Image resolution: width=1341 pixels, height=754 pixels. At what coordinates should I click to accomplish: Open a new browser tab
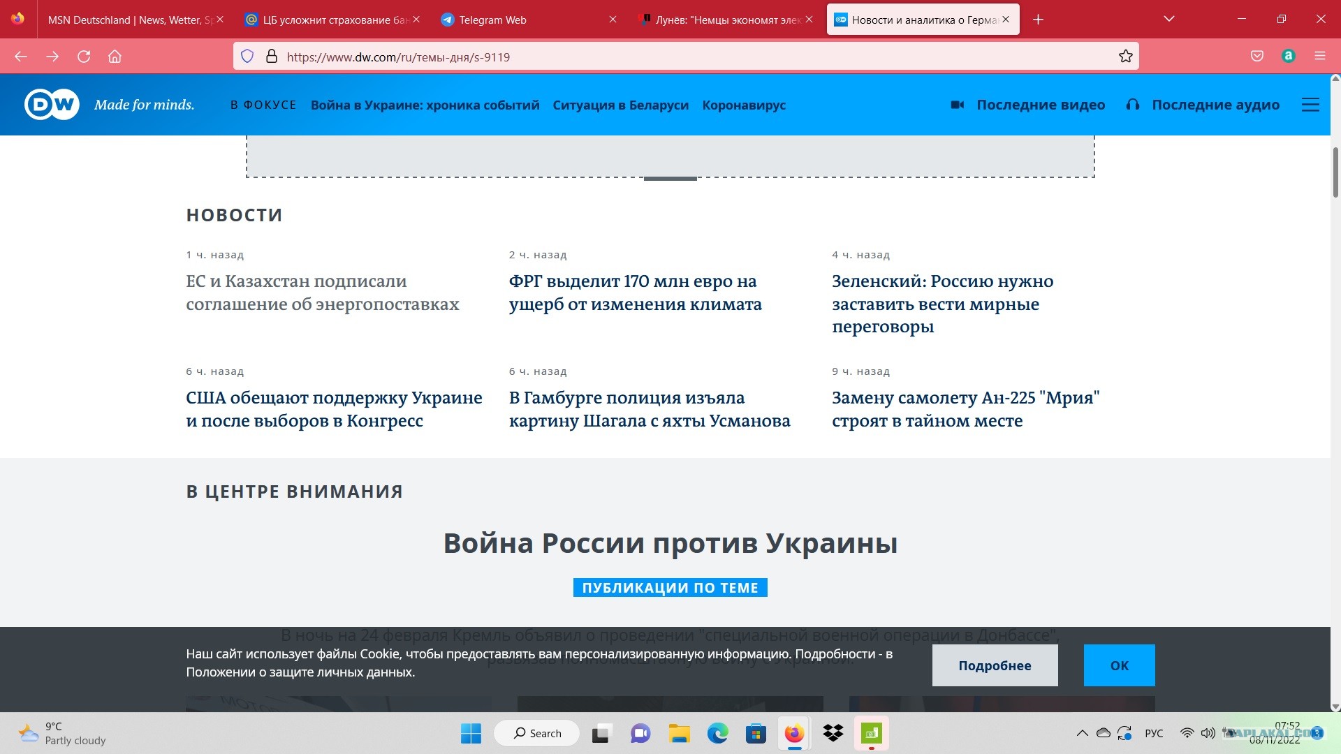click(x=1039, y=20)
